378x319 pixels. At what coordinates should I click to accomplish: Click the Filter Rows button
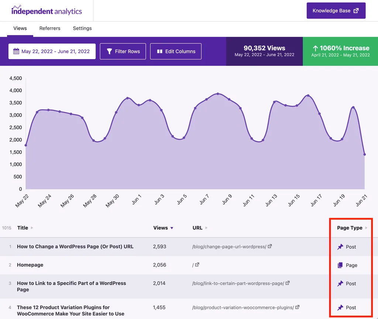tap(123, 51)
